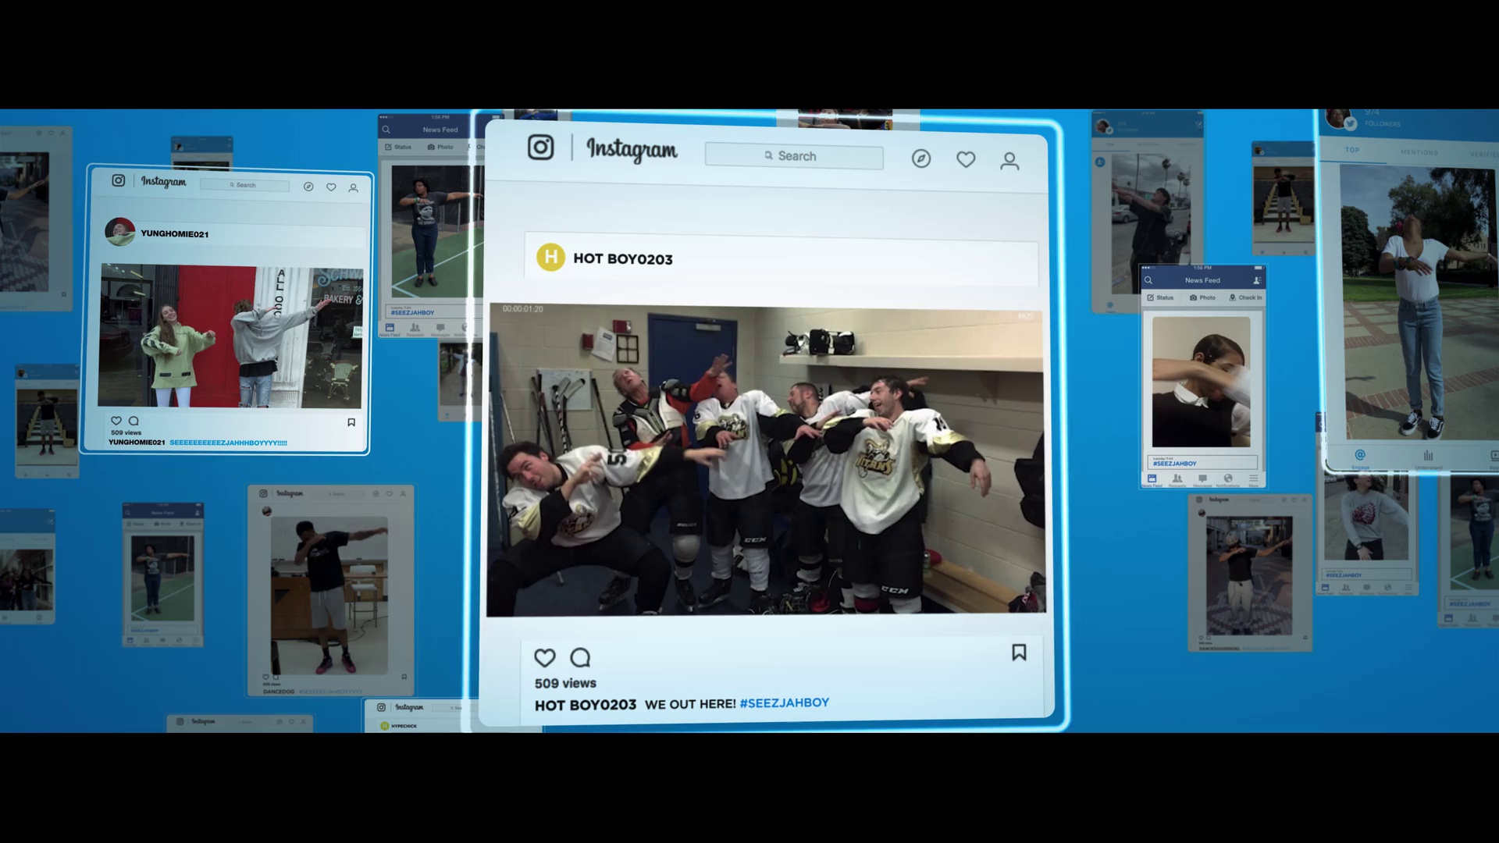This screenshot has width=1499, height=843.
Task: Open compass icon in YUNGHOMIE021 card header
Action: pyautogui.click(x=308, y=187)
